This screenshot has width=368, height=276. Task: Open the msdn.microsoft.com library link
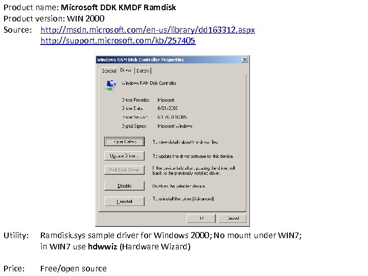148,30
